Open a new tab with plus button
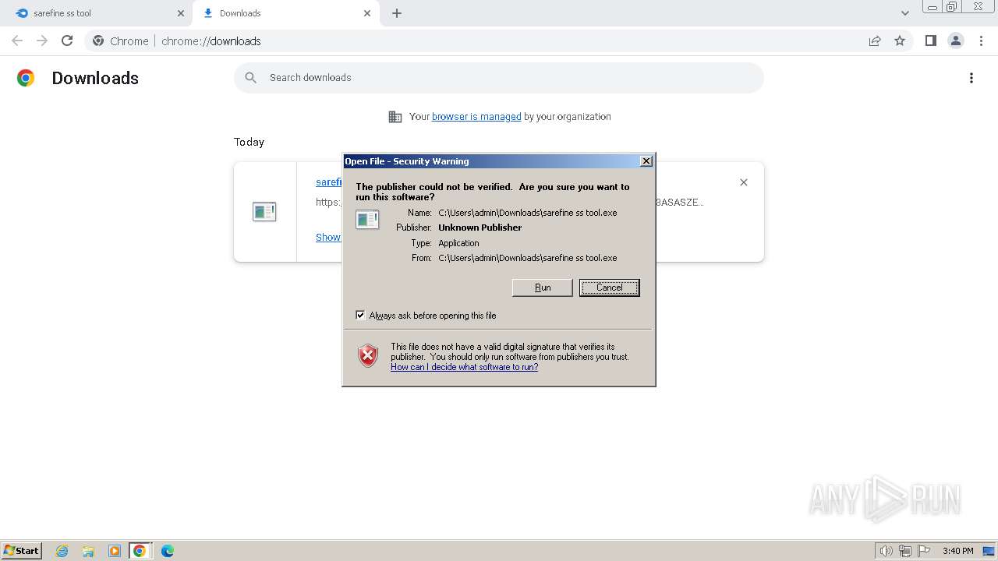Viewport: 998px width, 561px height. (x=397, y=13)
